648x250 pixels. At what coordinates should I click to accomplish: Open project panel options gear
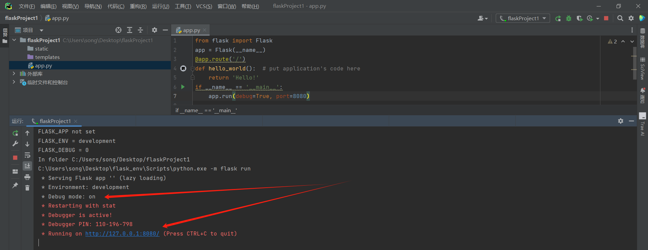coord(155,30)
